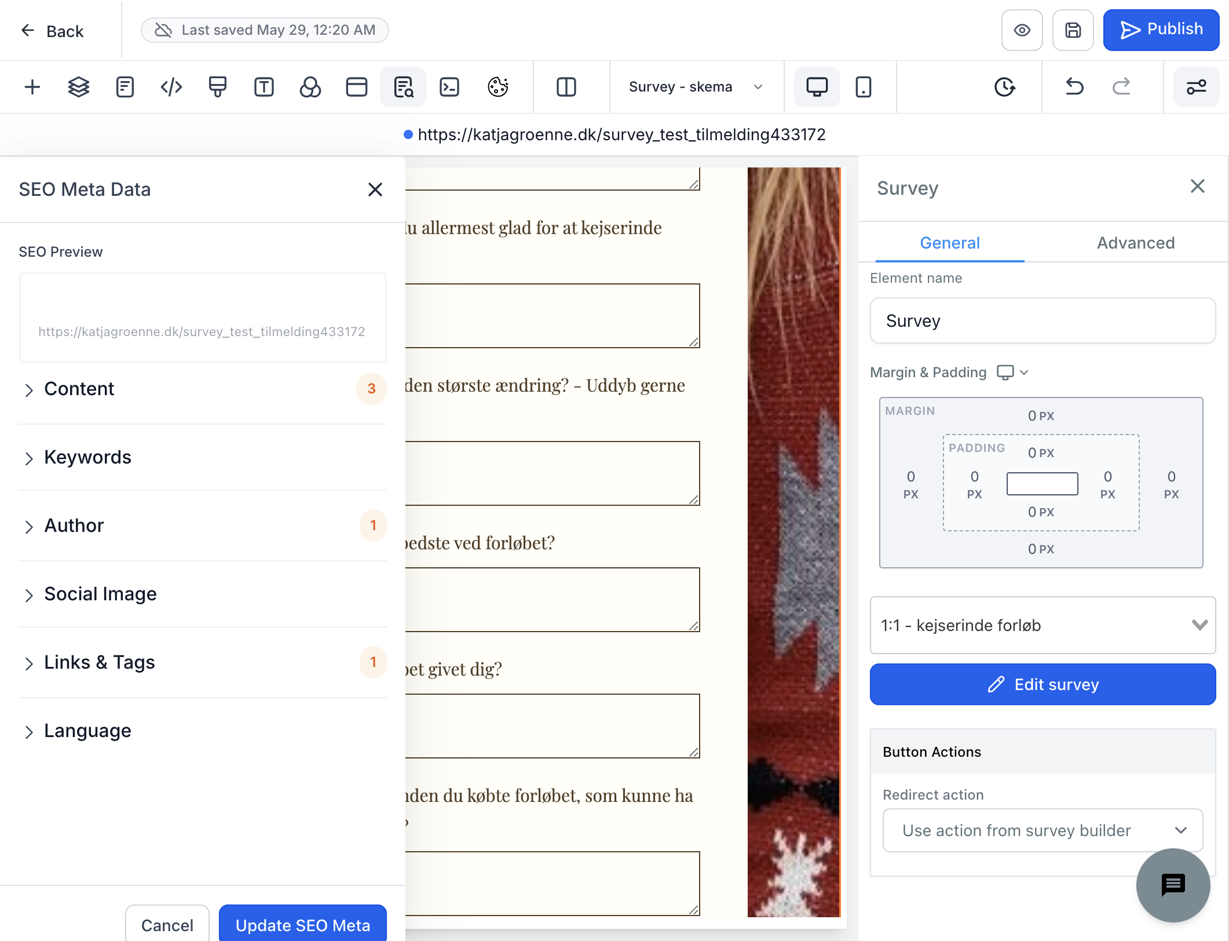Switch to desktop view
Viewport: 1229px width, 941px height.
pos(817,87)
